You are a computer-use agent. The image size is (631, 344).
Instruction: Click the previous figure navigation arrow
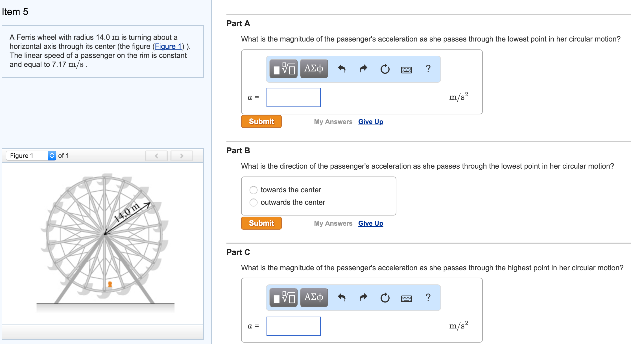click(156, 156)
